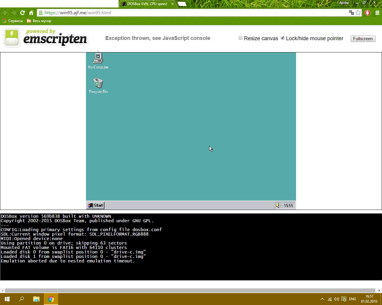Open the Windows 10 volume tray icon
This screenshot has height=305, width=382.
point(337,299)
